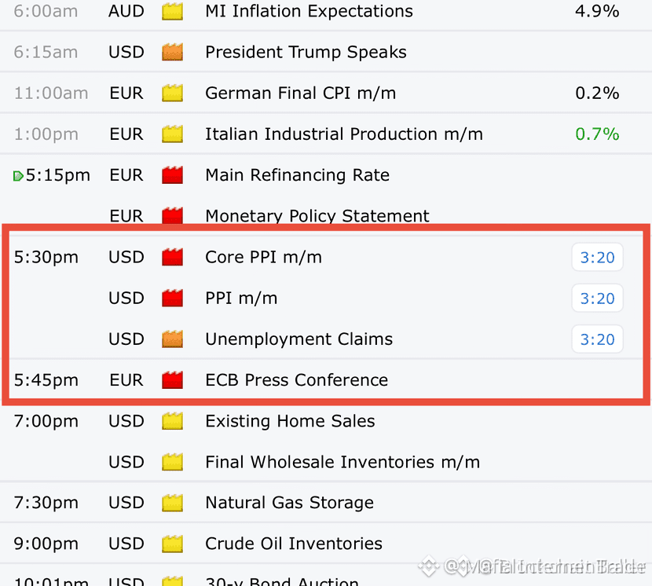Click the 3:20 countdown badge for PPI m/m
Image resolution: width=652 pixels, height=586 pixels.
click(597, 298)
